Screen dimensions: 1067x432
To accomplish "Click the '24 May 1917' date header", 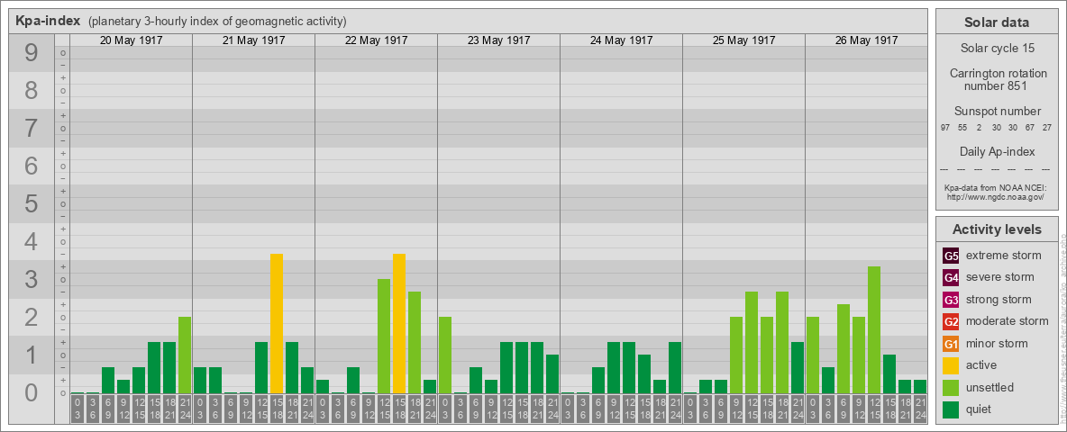I will (x=621, y=40).
